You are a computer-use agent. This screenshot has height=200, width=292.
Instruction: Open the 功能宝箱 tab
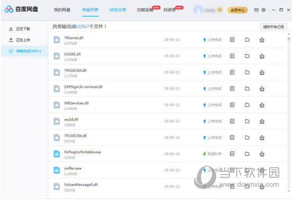tap(145, 10)
